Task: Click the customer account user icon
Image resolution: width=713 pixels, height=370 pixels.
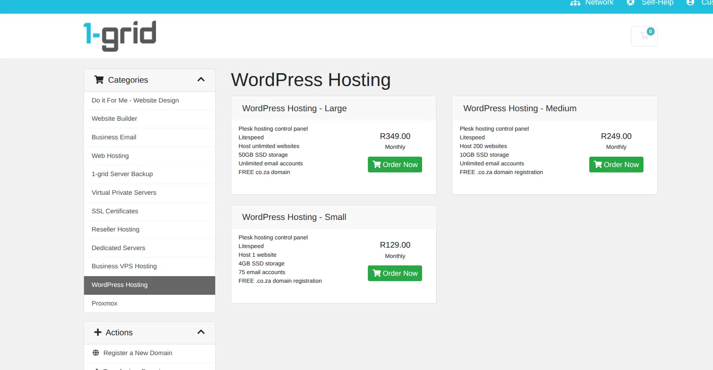Action: [x=690, y=2]
